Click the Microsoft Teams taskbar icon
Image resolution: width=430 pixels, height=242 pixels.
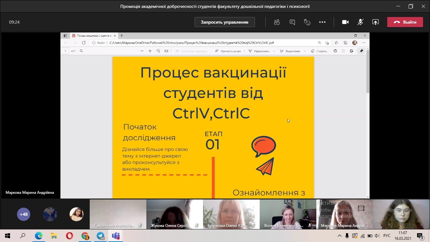[116, 236]
